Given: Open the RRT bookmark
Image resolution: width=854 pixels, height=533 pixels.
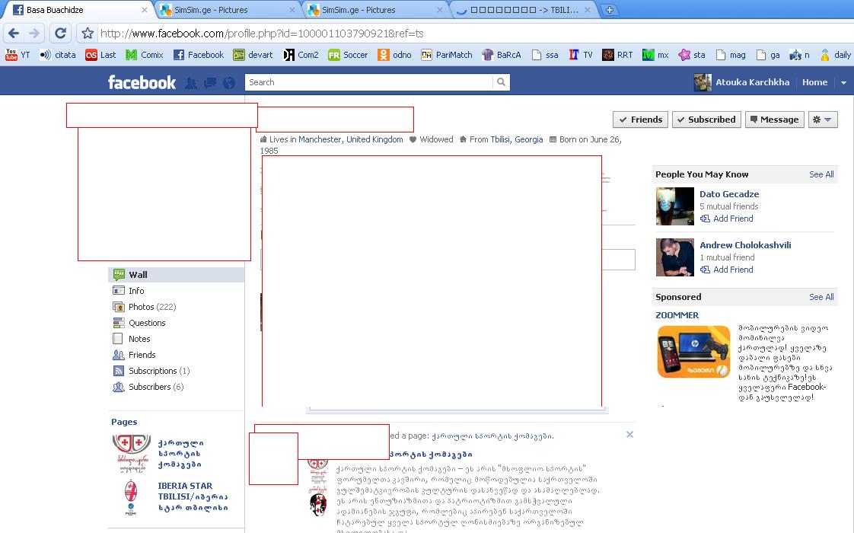Looking at the screenshot, I should point(617,55).
